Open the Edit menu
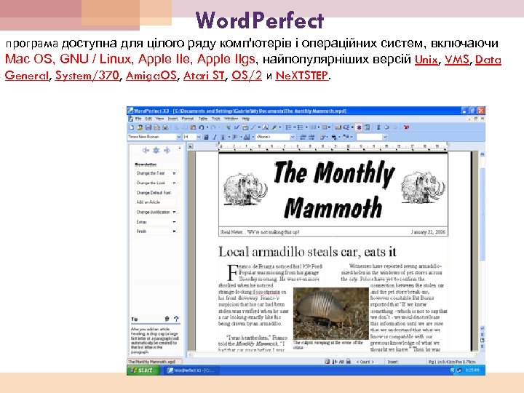The width and height of the screenshot is (524, 393). coord(148,119)
